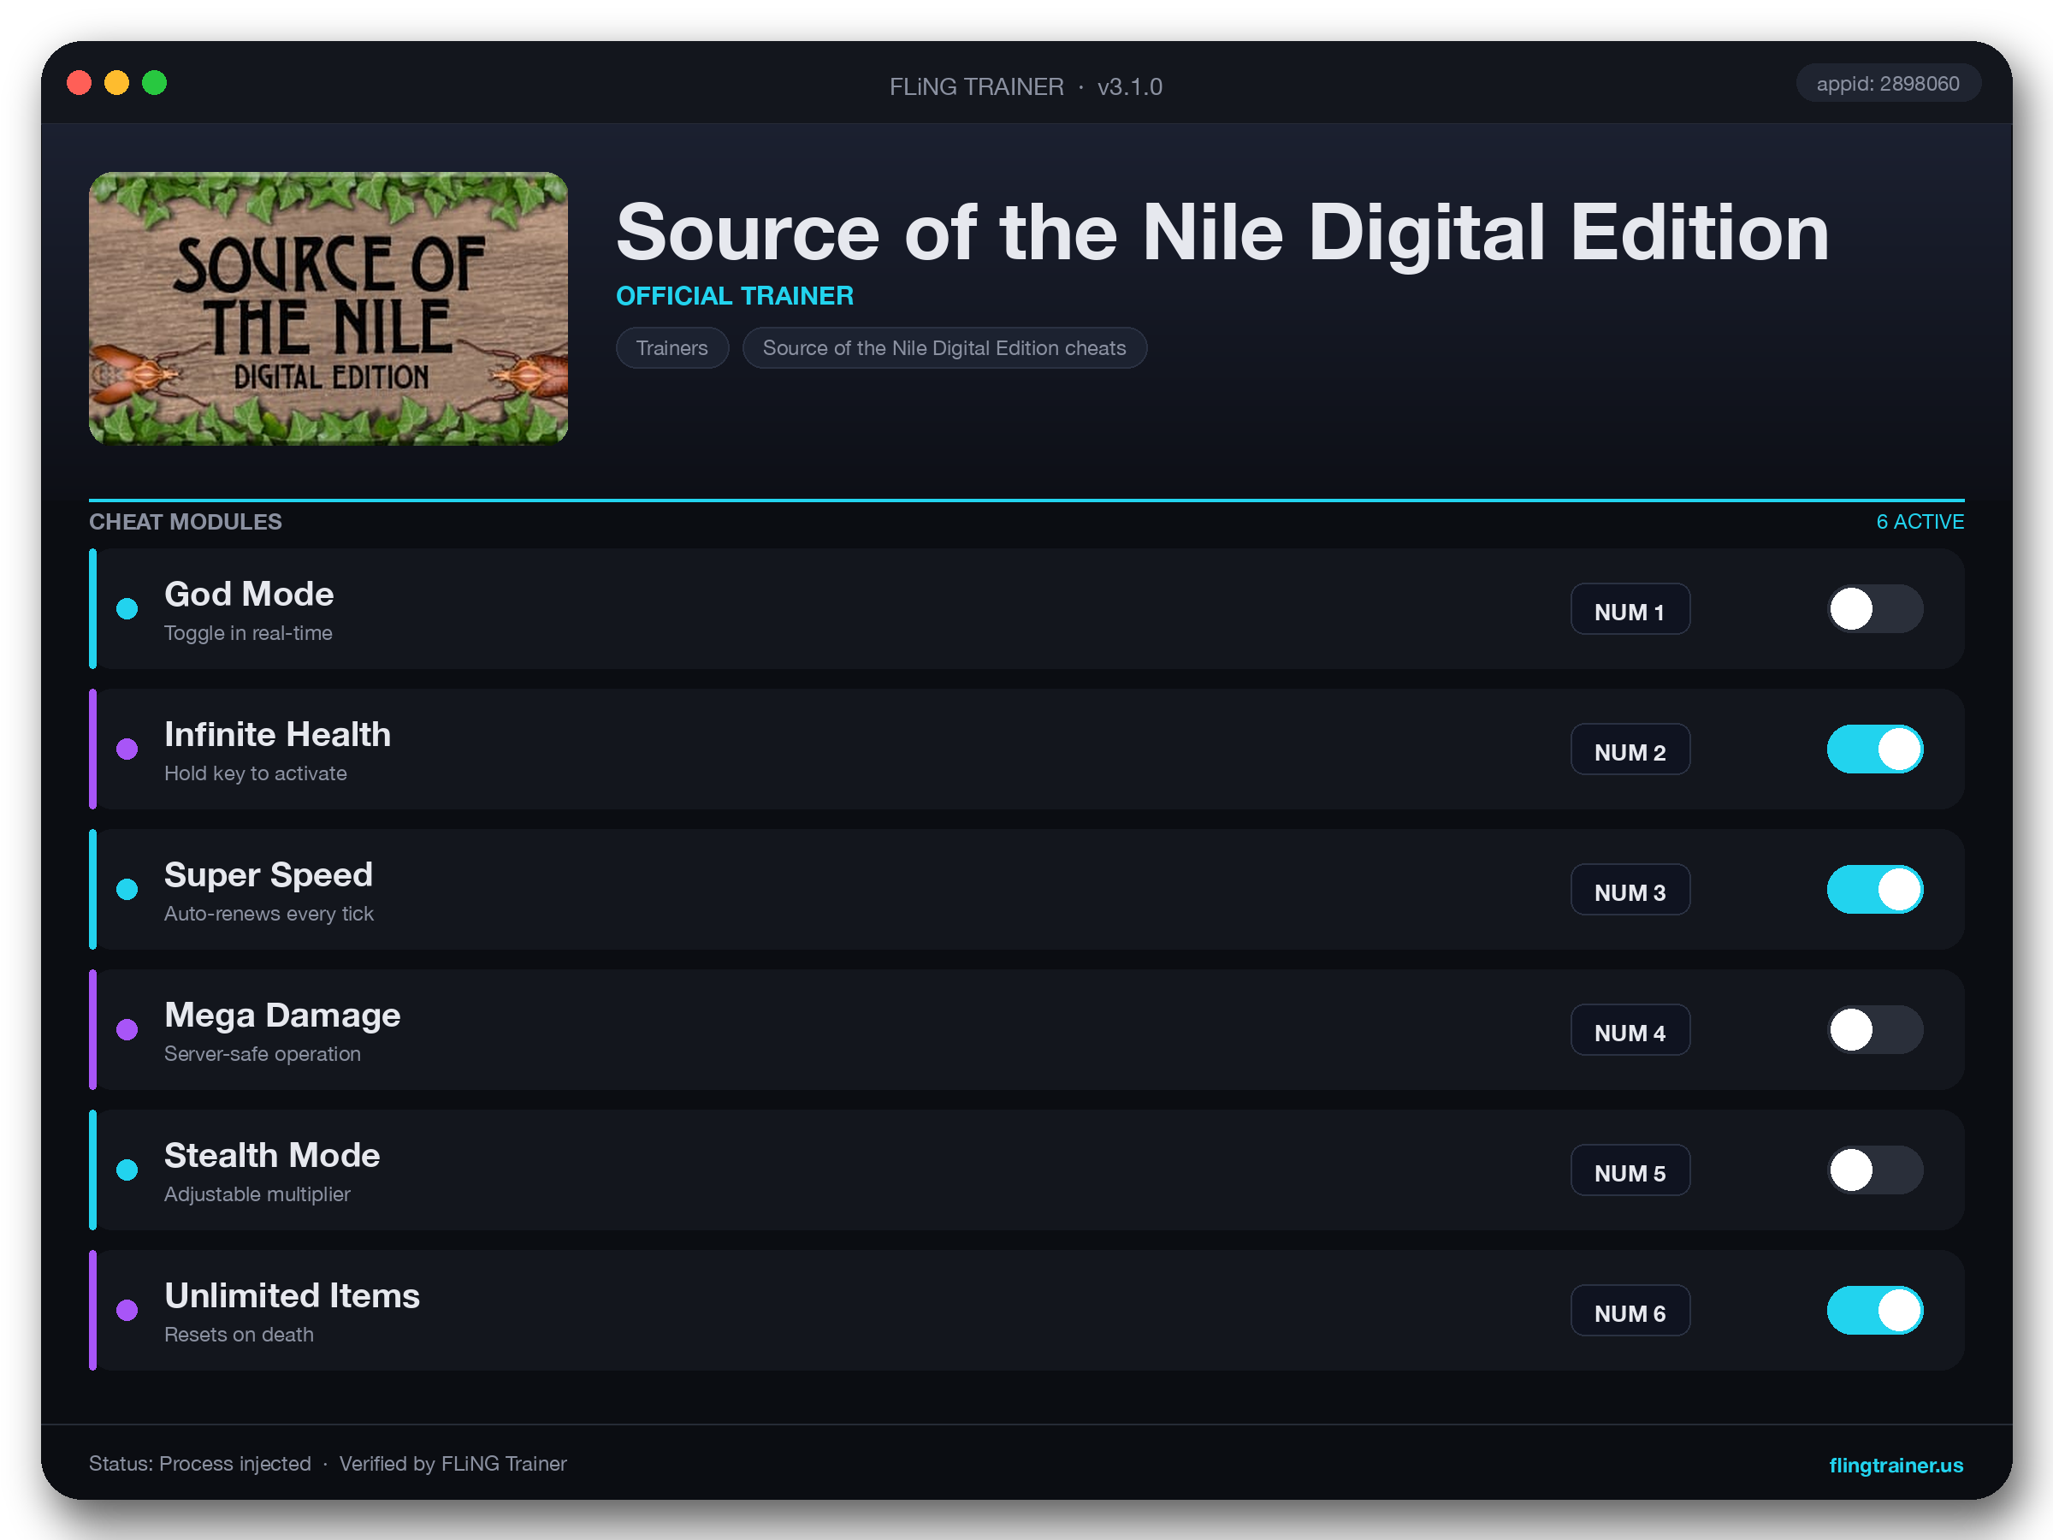Click 'Verified by FLiNG Trainer' footer text
This screenshot has width=2053, height=1540.
pyautogui.click(x=453, y=1463)
